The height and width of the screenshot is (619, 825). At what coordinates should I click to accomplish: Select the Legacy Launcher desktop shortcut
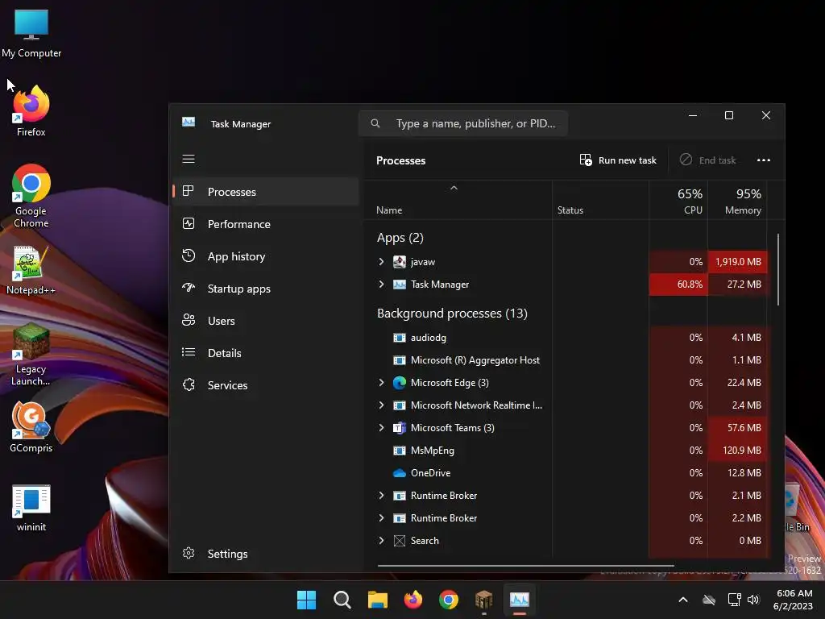(x=31, y=355)
